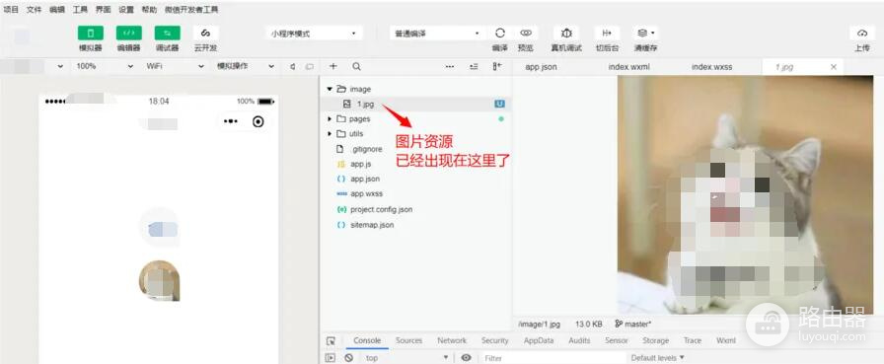Open the 设置 menu
This screenshot has height=364, width=884.
[x=126, y=10]
